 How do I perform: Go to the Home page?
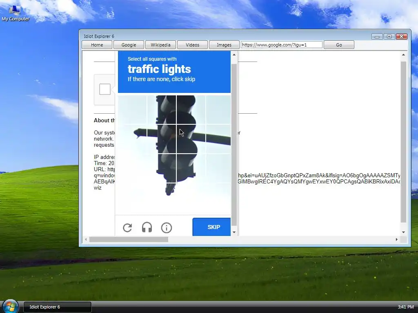pyautogui.click(x=97, y=45)
